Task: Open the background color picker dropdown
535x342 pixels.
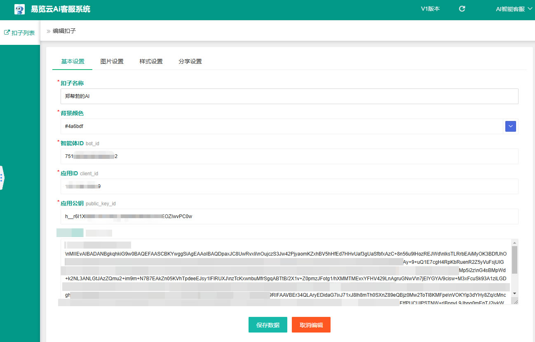Action: (511, 126)
